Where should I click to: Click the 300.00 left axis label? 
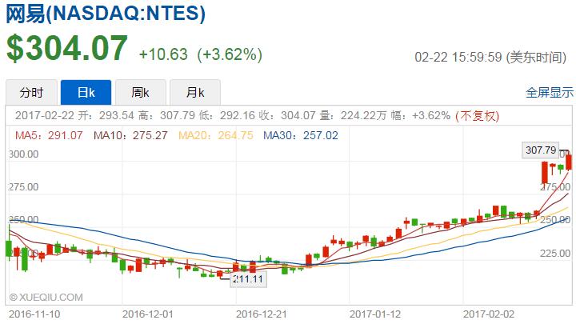23,154
